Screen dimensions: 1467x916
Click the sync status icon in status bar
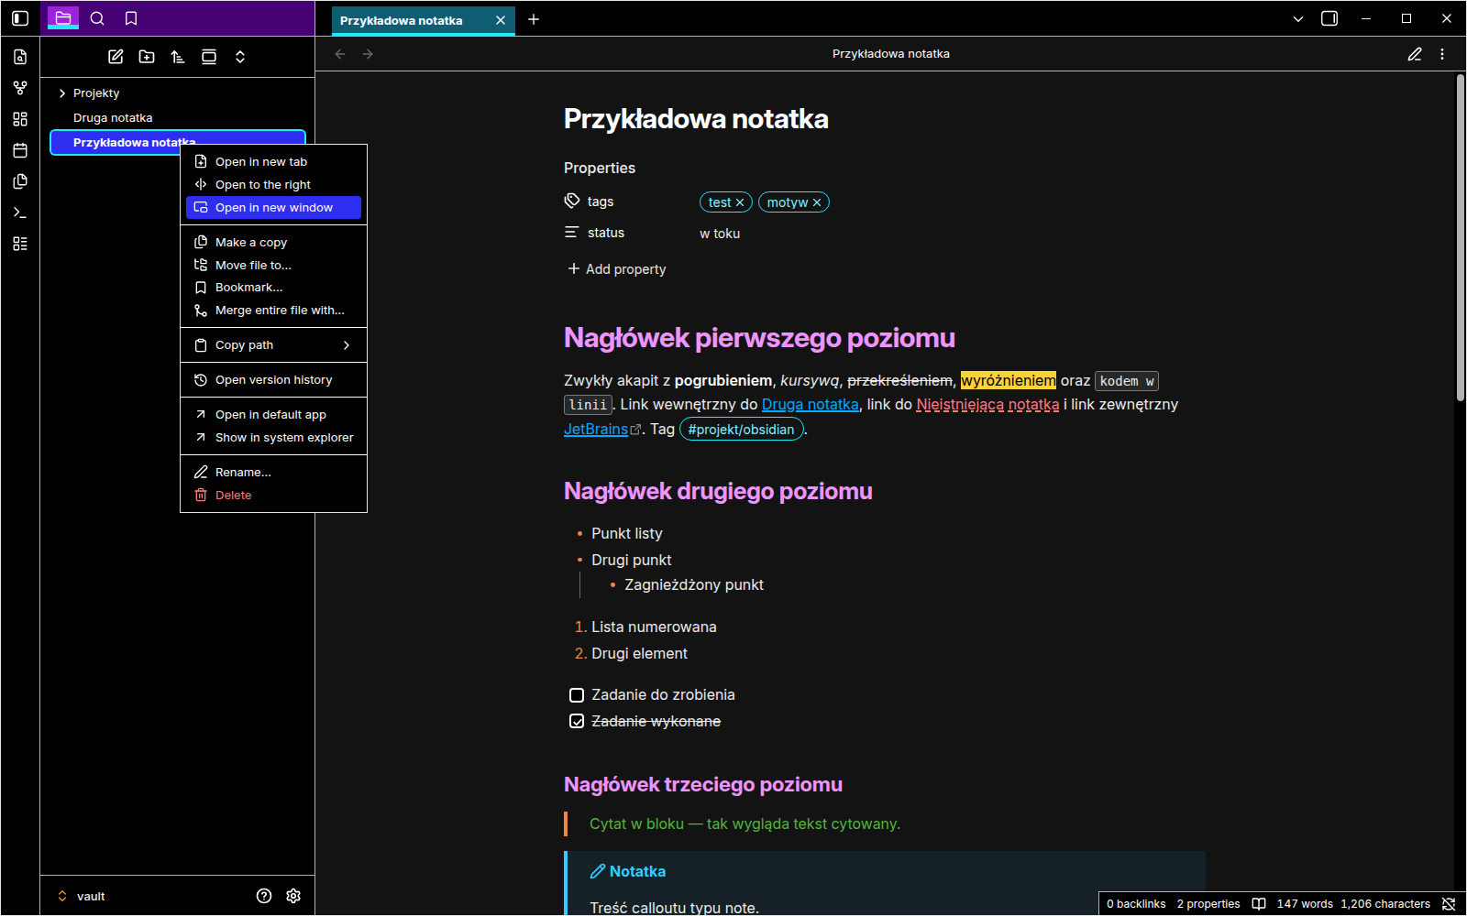(x=1449, y=904)
